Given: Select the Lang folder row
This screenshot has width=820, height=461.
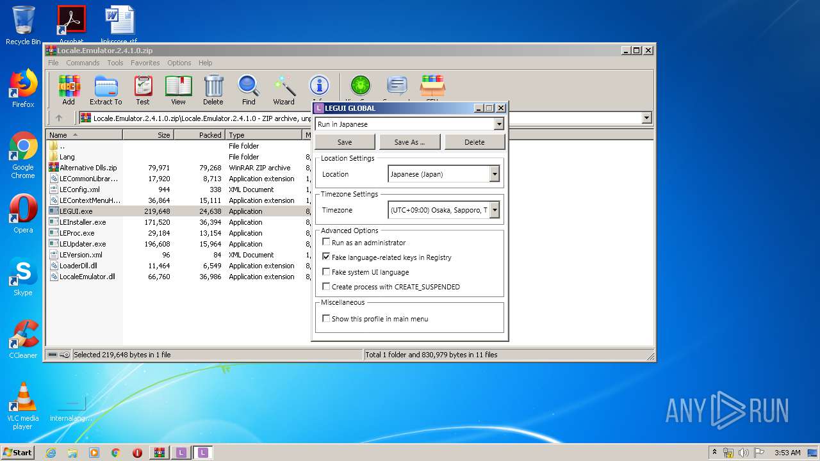Looking at the screenshot, I should (x=179, y=157).
